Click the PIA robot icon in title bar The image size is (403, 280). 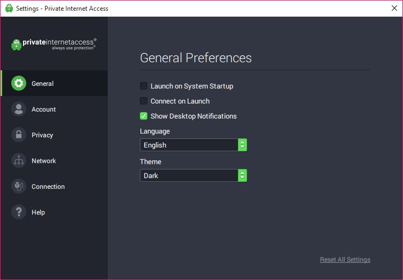click(9, 8)
